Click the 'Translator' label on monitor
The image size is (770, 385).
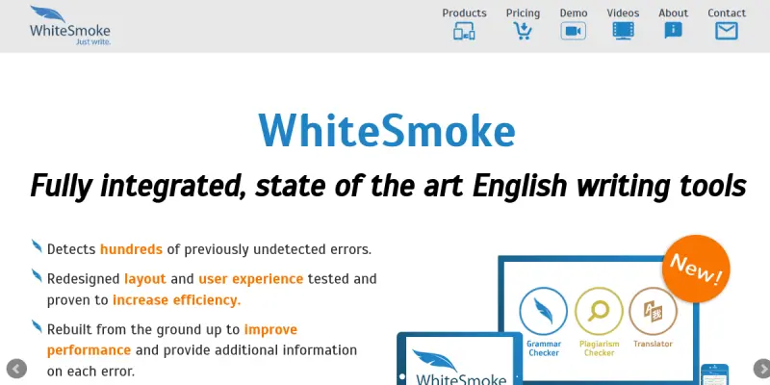(x=653, y=344)
